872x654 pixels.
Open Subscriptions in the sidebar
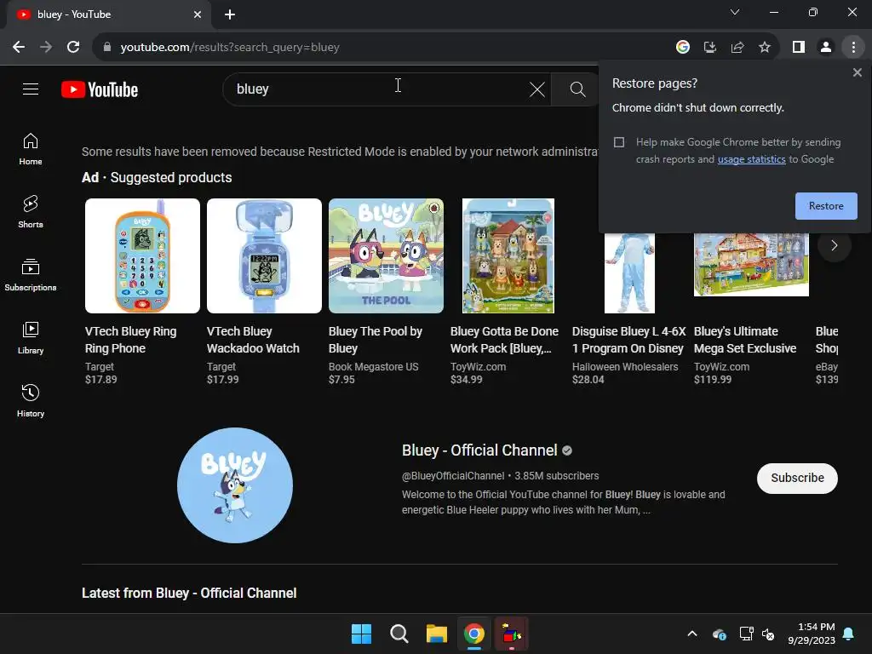(x=31, y=275)
